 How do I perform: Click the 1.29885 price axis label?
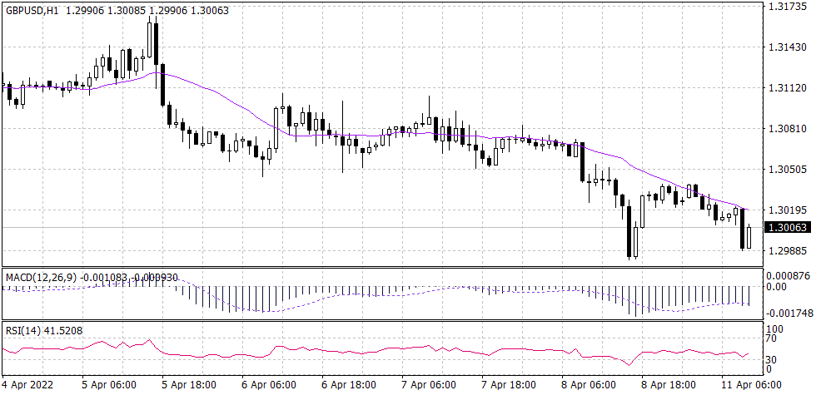click(x=786, y=250)
